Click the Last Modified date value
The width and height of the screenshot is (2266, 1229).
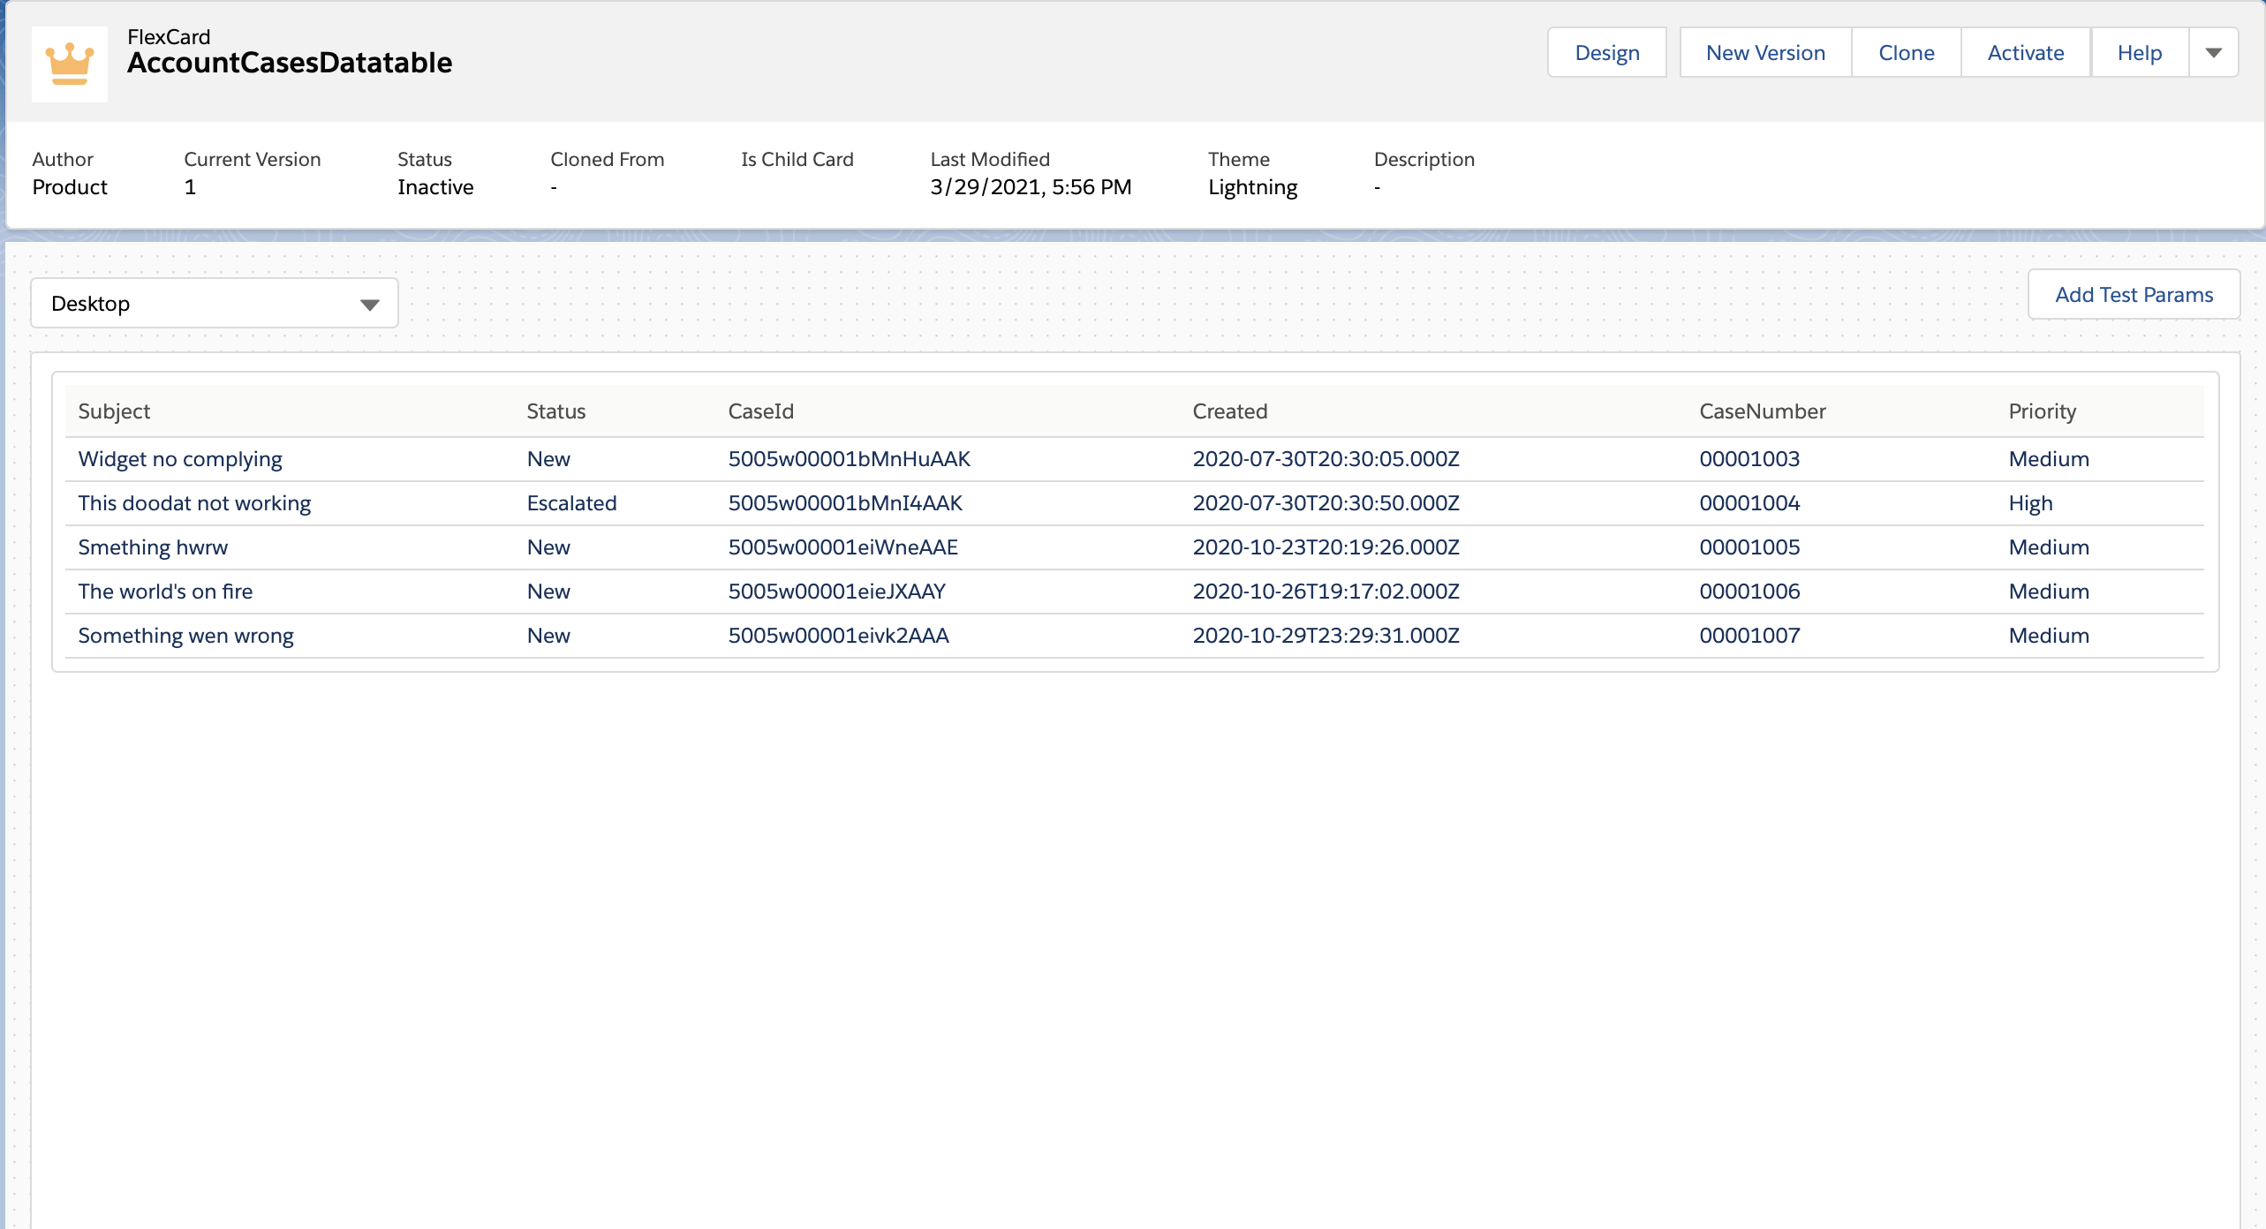click(x=1031, y=187)
